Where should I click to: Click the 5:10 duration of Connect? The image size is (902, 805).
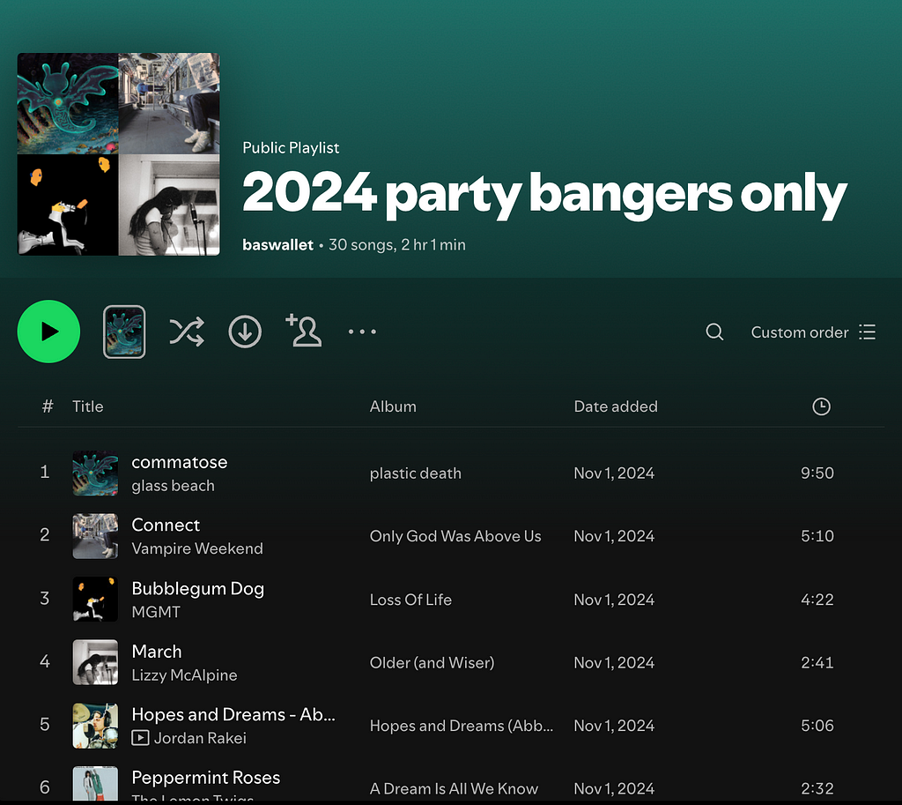(x=817, y=536)
